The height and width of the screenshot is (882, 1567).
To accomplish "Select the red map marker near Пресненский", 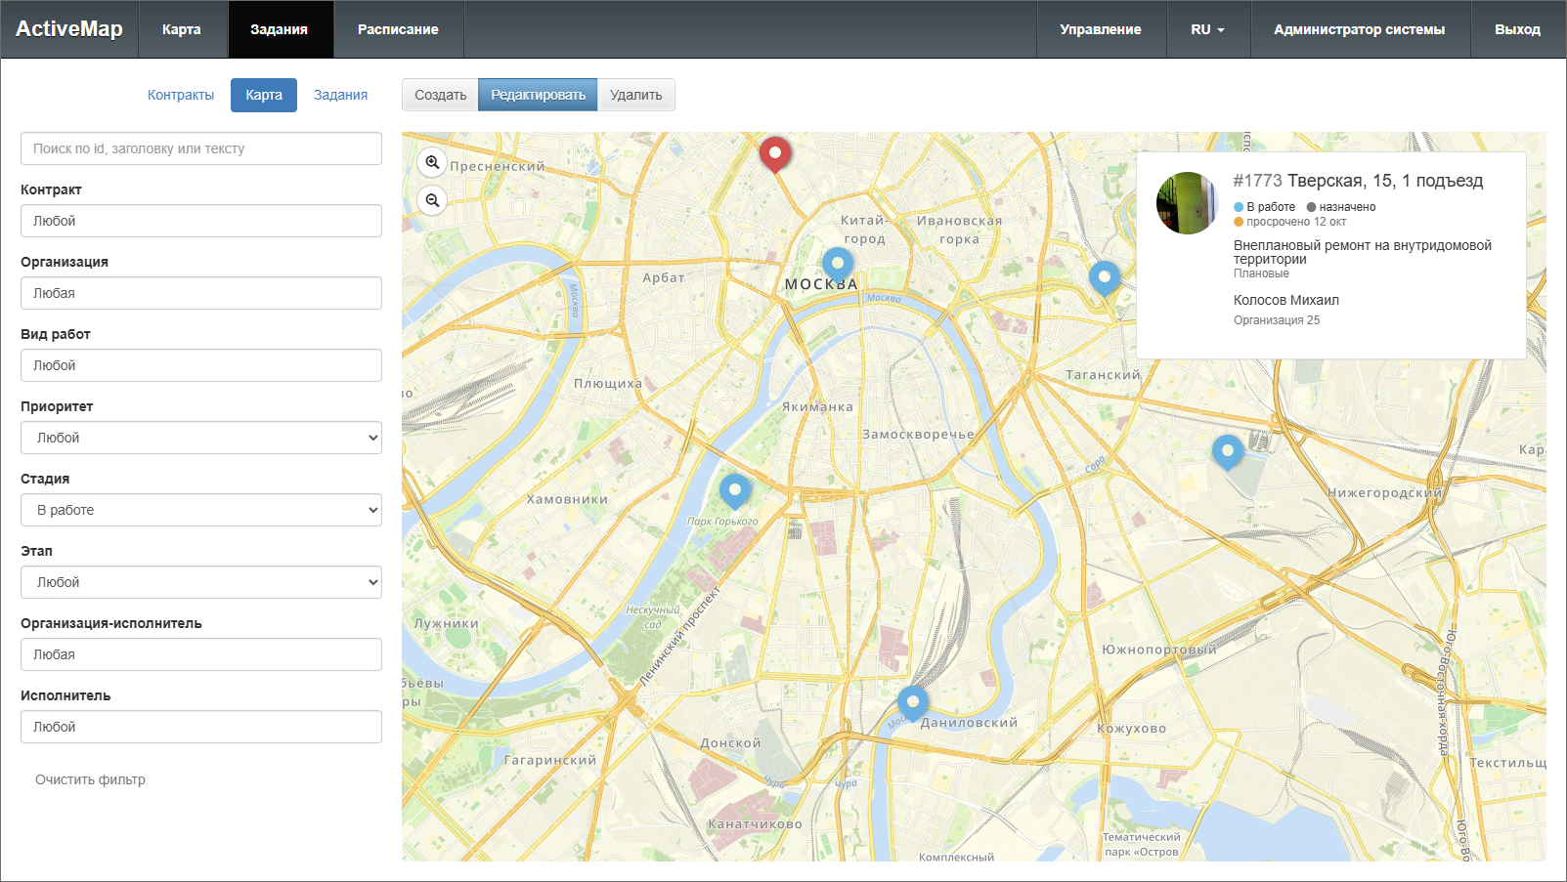I will 775,152.
